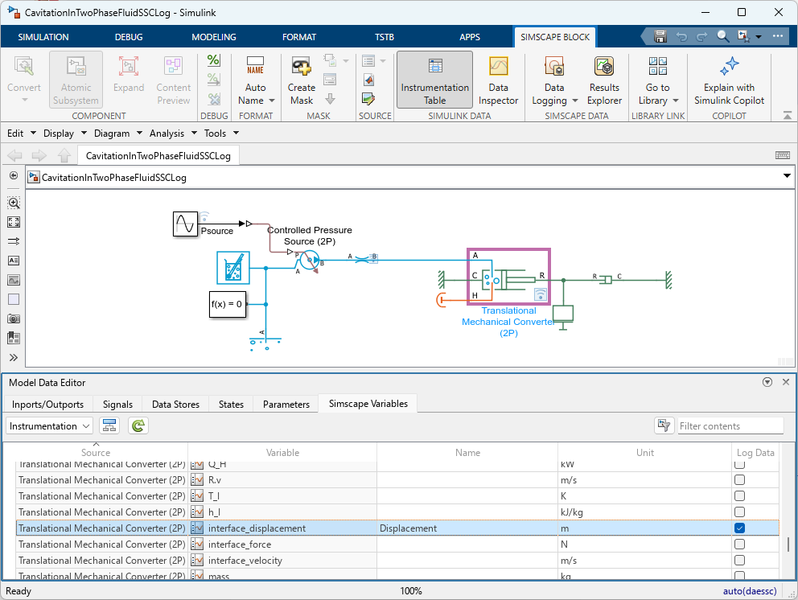798x600 pixels.
Task: Click the undo arrow in quick access toolbar
Action: (681, 37)
